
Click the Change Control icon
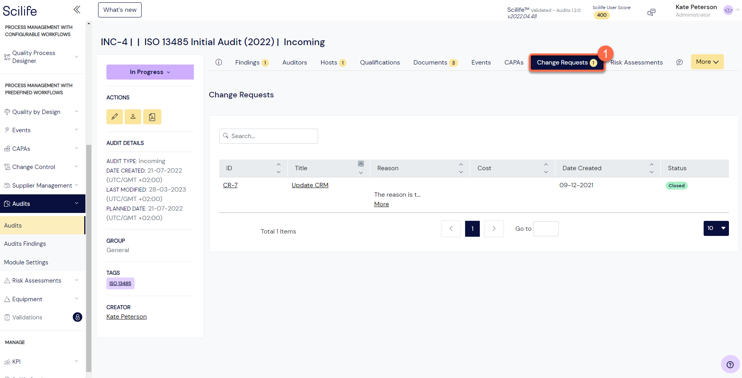click(x=7, y=167)
